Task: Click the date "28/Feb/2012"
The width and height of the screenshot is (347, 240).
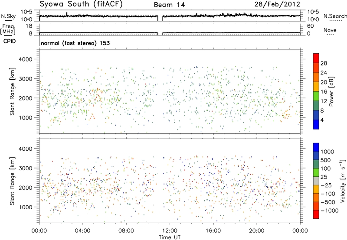Action: 277,4
